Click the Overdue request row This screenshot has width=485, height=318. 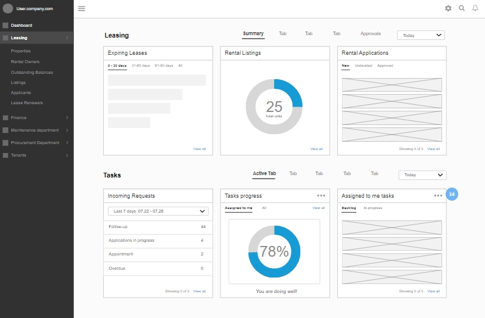click(x=158, y=268)
